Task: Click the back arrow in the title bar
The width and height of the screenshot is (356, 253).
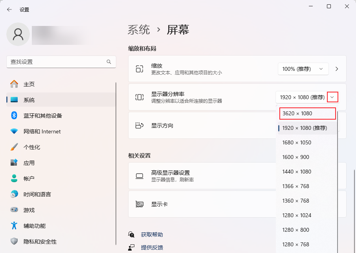Action: tap(9, 9)
